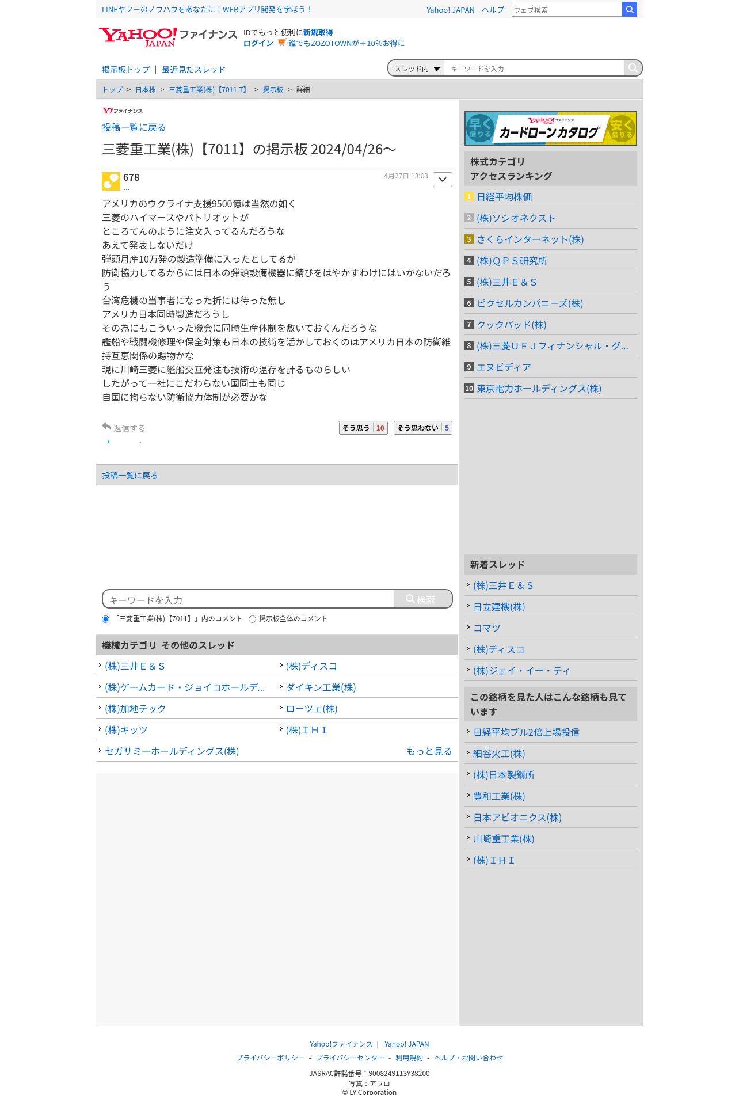Screen dimensions: 739x1095
Task: Click the ZOZOTOWN shopping cart promo icon
Action: (x=281, y=43)
